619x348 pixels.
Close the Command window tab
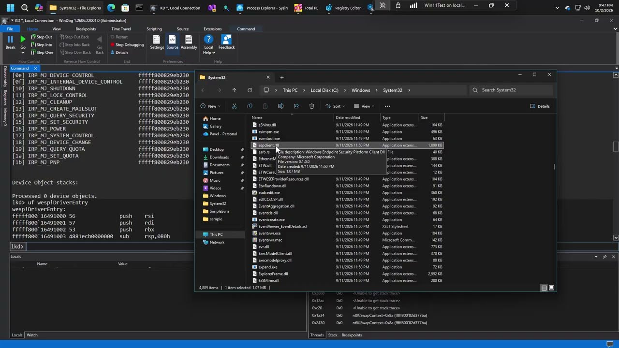click(35, 68)
